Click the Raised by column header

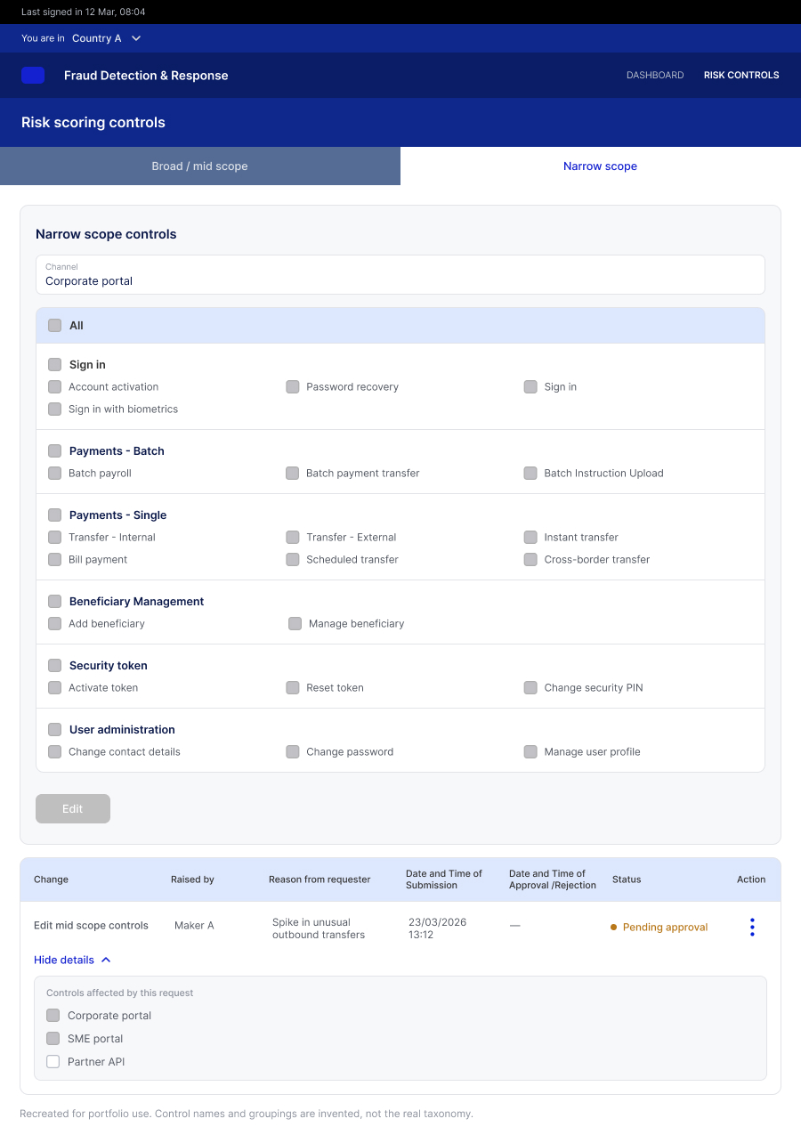(x=192, y=880)
